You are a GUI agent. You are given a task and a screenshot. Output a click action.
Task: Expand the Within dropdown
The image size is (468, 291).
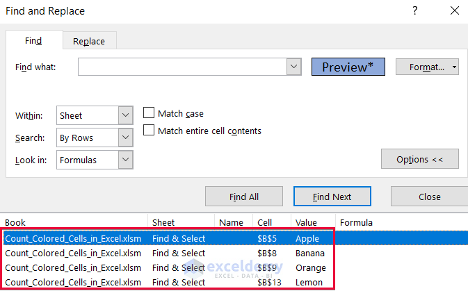click(125, 115)
